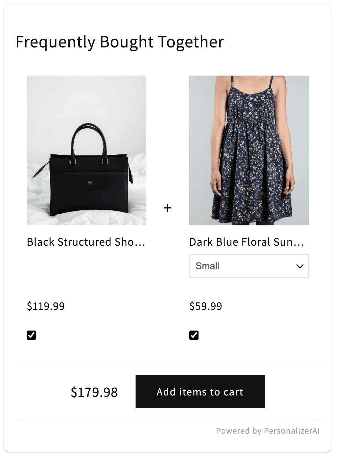Click the word Small in the size selector
Viewport: 338px width, 460px height.
[207, 266]
